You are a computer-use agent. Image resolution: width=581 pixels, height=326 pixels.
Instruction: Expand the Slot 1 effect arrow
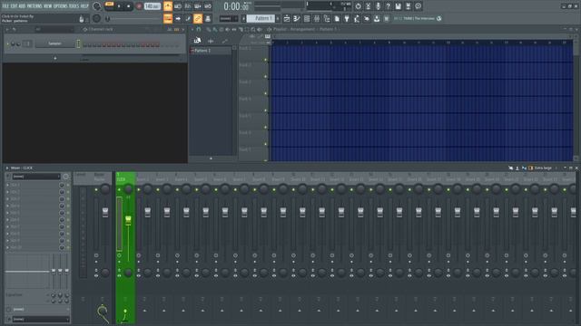tap(7, 185)
